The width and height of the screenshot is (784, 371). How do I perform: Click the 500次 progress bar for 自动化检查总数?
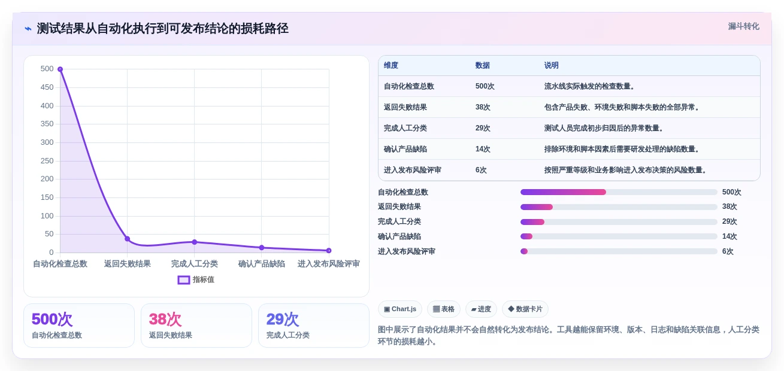coord(619,192)
